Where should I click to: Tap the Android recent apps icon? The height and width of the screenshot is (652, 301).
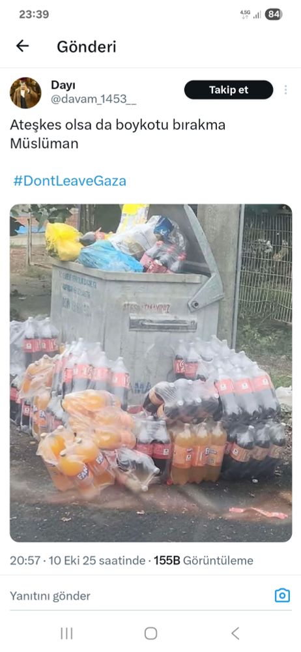[66, 633]
